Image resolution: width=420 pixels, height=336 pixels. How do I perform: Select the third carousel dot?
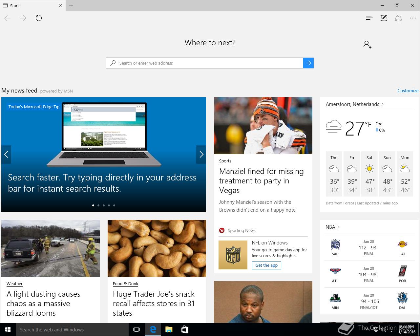[x=104, y=205]
